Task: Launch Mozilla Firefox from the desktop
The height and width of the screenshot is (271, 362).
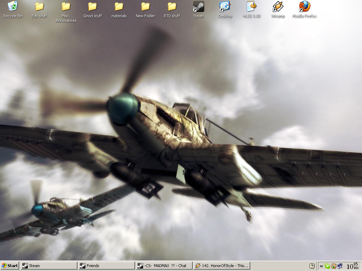Action: (x=304, y=7)
